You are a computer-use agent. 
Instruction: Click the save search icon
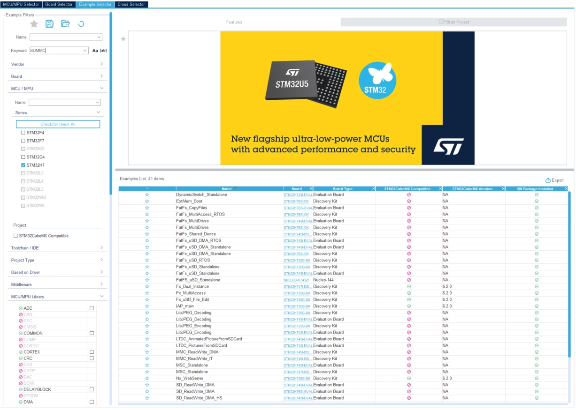pos(49,24)
